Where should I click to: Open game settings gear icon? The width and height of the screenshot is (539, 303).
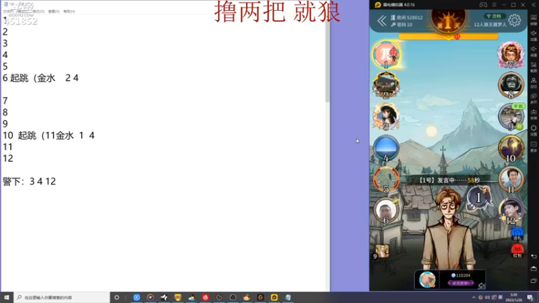(x=515, y=21)
